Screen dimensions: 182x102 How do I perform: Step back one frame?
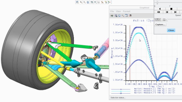(167, 12)
